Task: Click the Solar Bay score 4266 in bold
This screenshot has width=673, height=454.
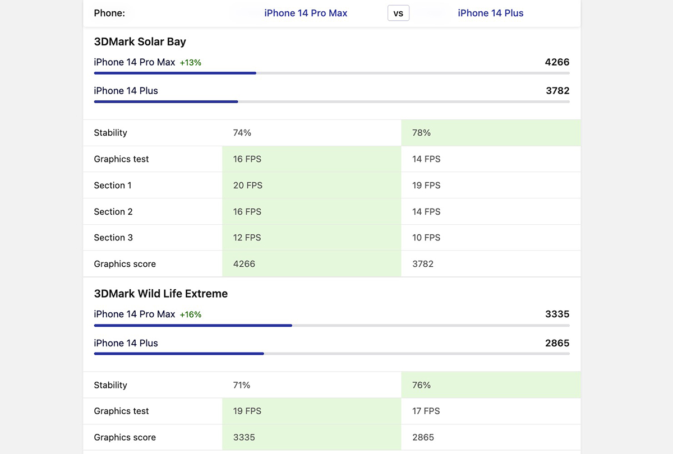Action: pos(557,62)
